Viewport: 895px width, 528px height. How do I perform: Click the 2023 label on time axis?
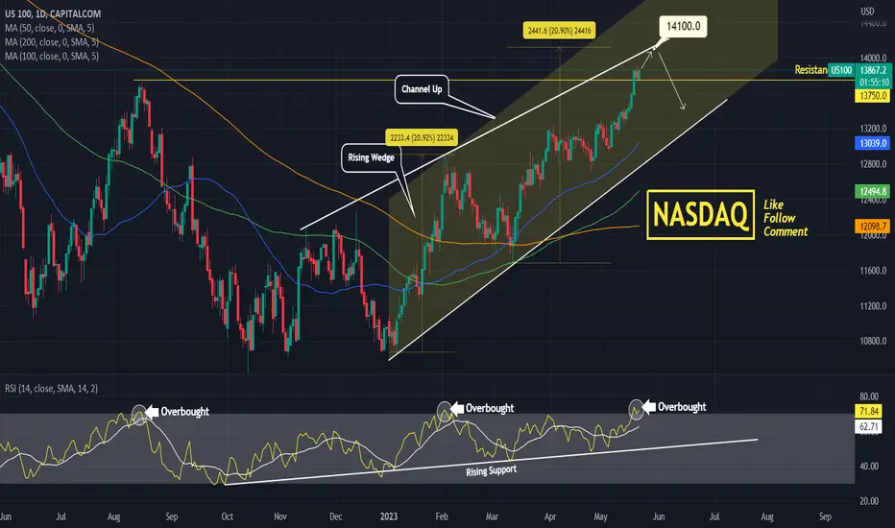389,516
